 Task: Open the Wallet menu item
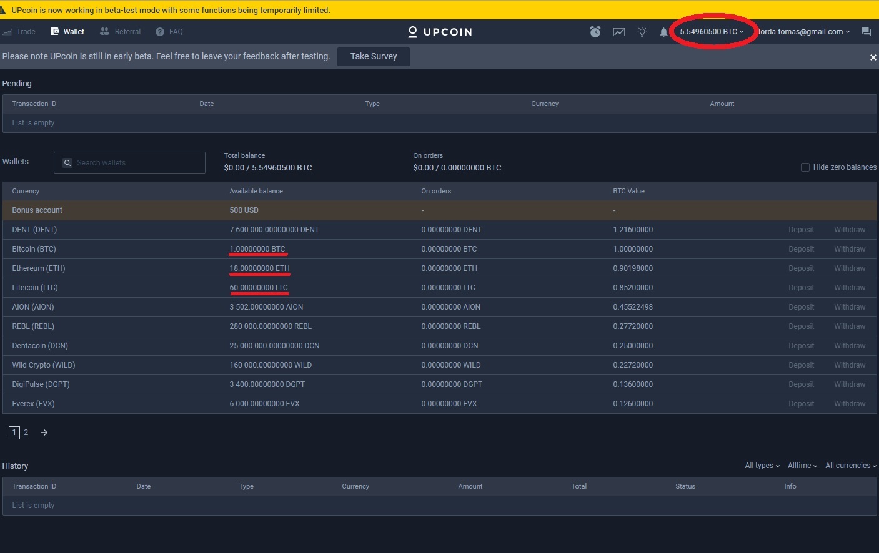coord(67,32)
